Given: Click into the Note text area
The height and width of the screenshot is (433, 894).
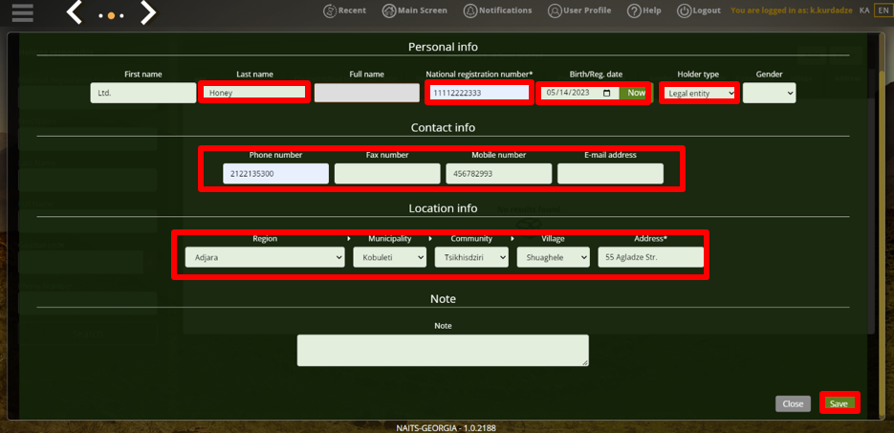Looking at the screenshot, I should coord(443,351).
